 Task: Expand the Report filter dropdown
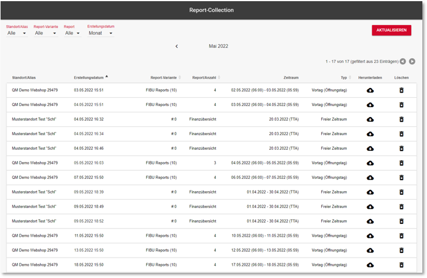click(x=73, y=33)
